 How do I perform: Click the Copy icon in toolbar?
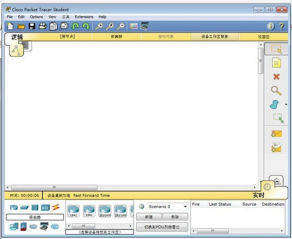point(53,26)
